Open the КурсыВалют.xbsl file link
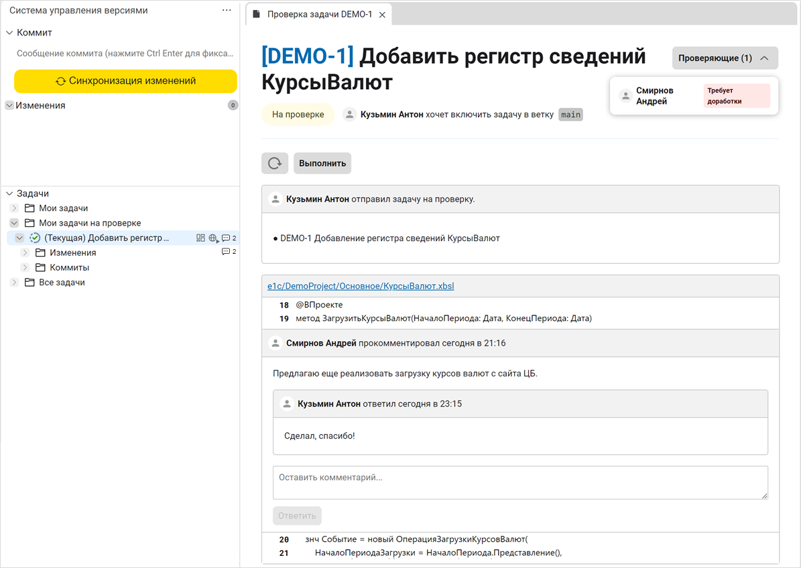This screenshot has width=801, height=568. tap(359, 285)
